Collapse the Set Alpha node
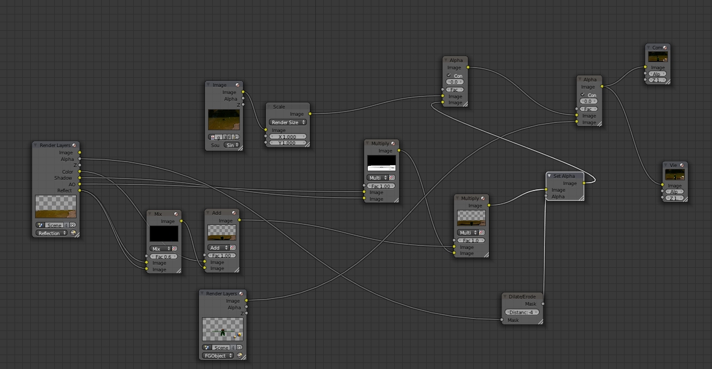This screenshot has width=712, height=369. 549,175
